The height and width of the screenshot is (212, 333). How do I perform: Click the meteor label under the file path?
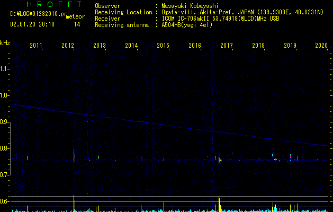pos(75,16)
